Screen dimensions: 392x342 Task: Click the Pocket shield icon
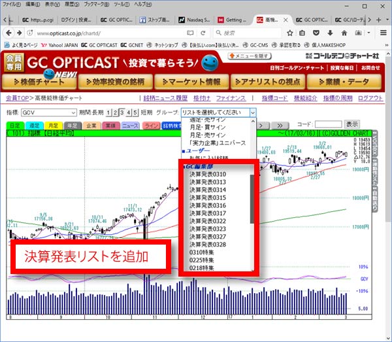316,33
